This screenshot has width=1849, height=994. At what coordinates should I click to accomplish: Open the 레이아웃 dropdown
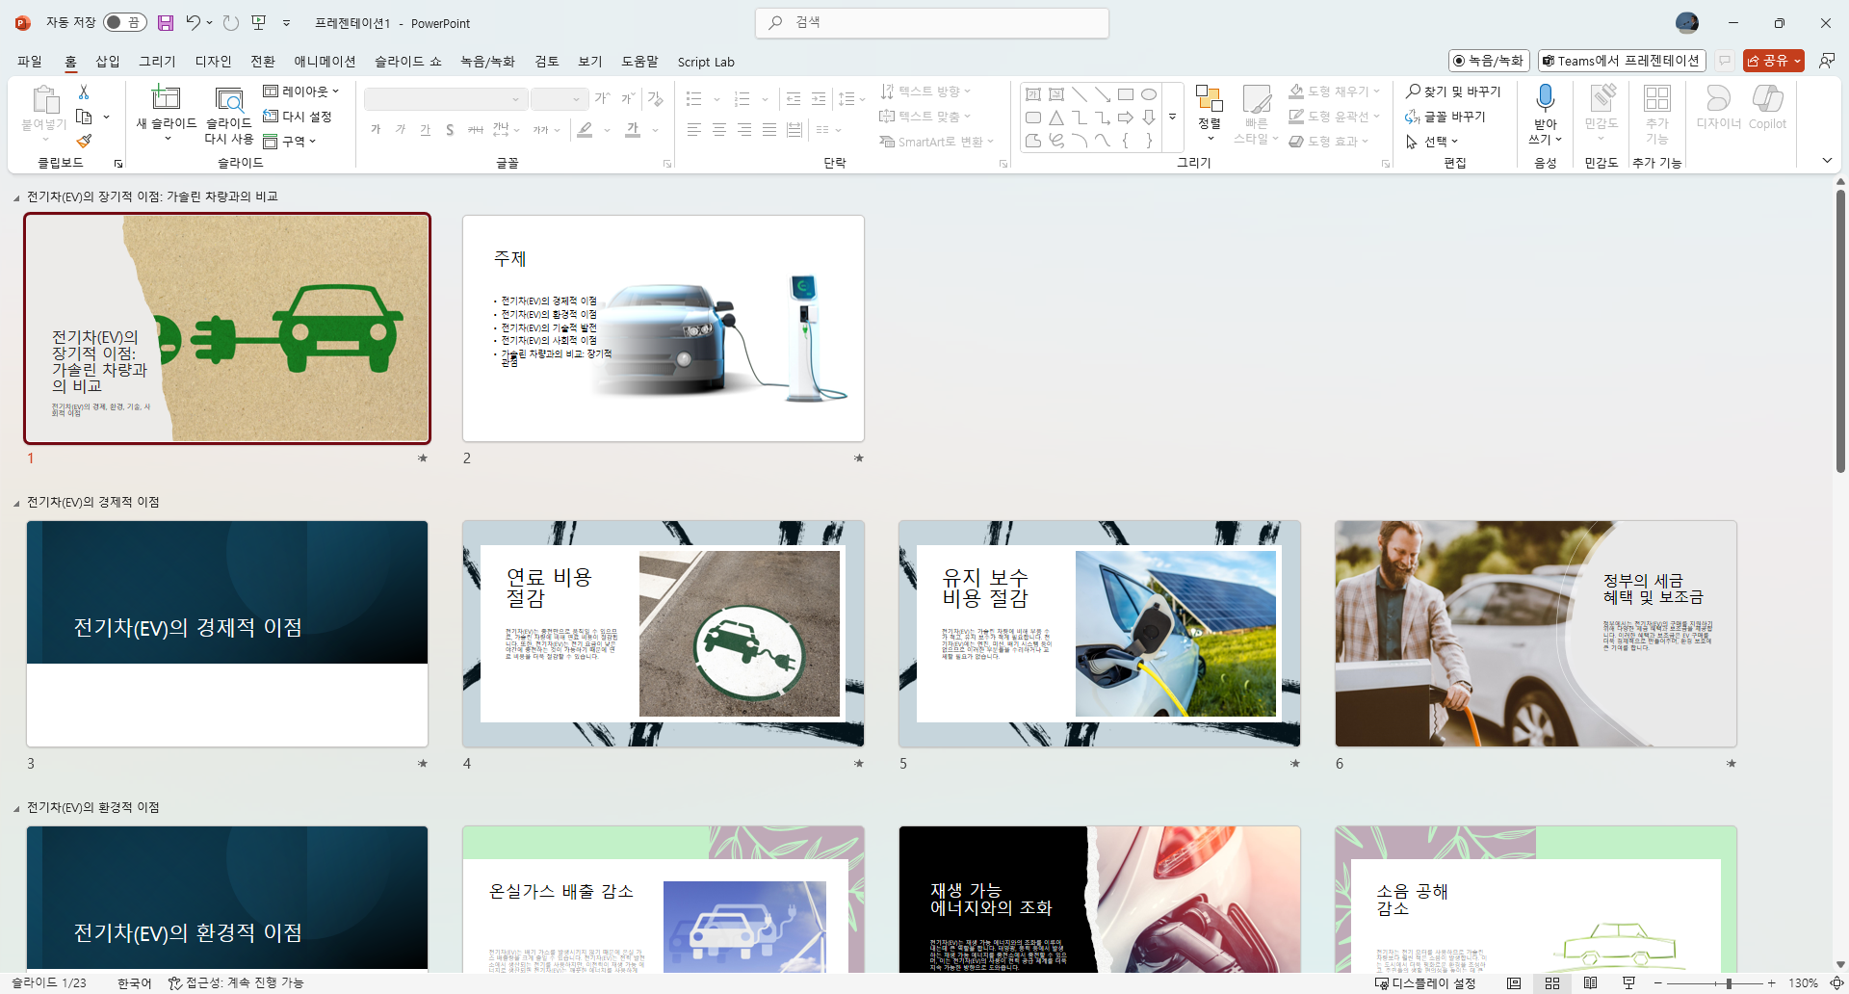pyautogui.click(x=301, y=92)
